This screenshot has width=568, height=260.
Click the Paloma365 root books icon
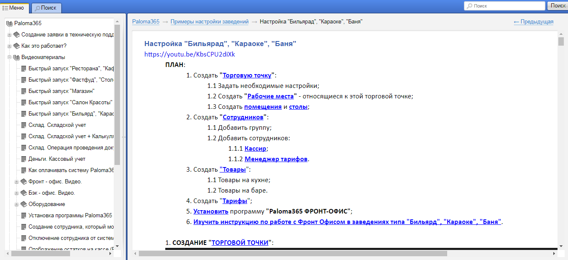pyautogui.click(x=10, y=23)
